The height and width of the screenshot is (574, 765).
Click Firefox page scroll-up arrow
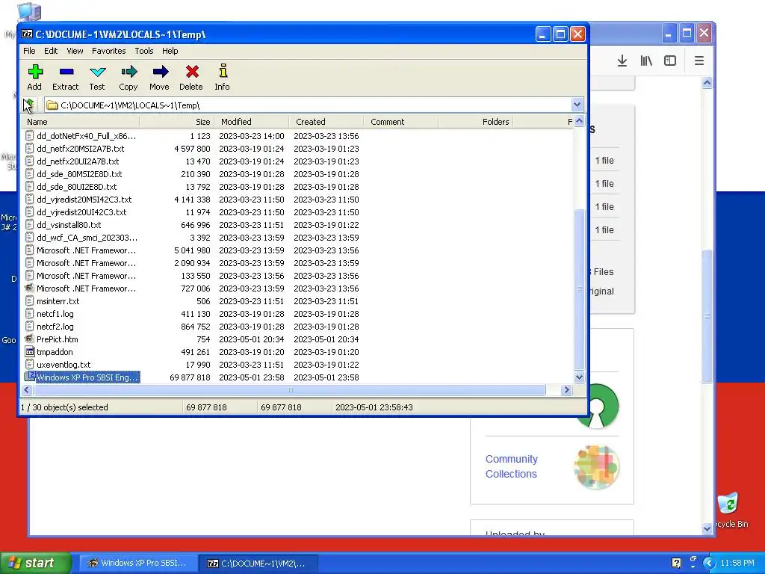click(707, 83)
